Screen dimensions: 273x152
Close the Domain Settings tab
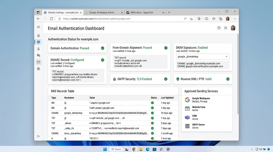[81, 12]
